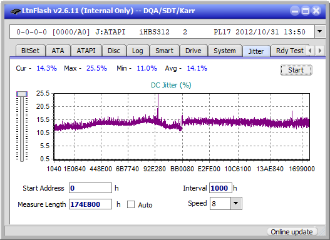Click the DC Jitter (%) chart title
330x240 pixels.
171,85
